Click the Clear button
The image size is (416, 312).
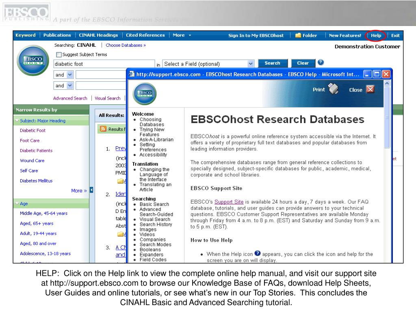tap(303, 63)
